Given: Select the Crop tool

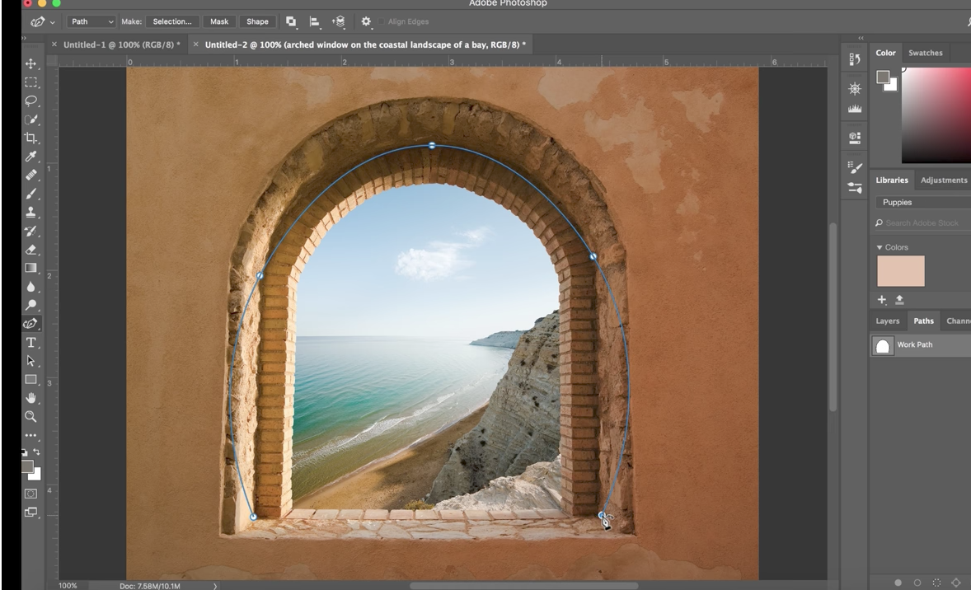Looking at the screenshot, I should pyautogui.click(x=30, y=138).
